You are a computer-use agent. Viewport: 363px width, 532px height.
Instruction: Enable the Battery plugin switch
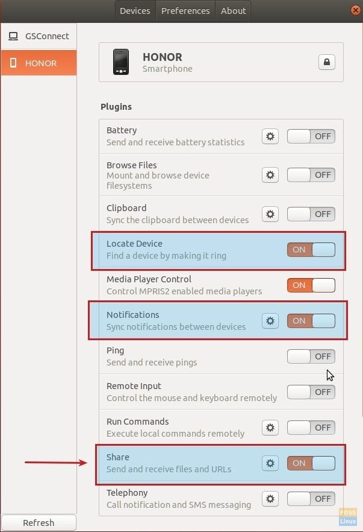311,136
